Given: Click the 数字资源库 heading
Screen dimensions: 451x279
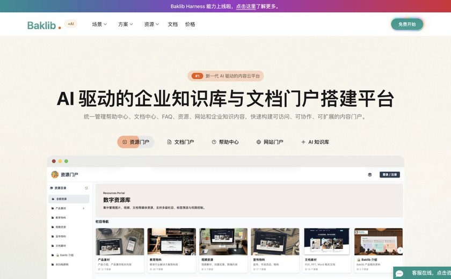Looking at the screenshot, I should click(x=117, y=200).
